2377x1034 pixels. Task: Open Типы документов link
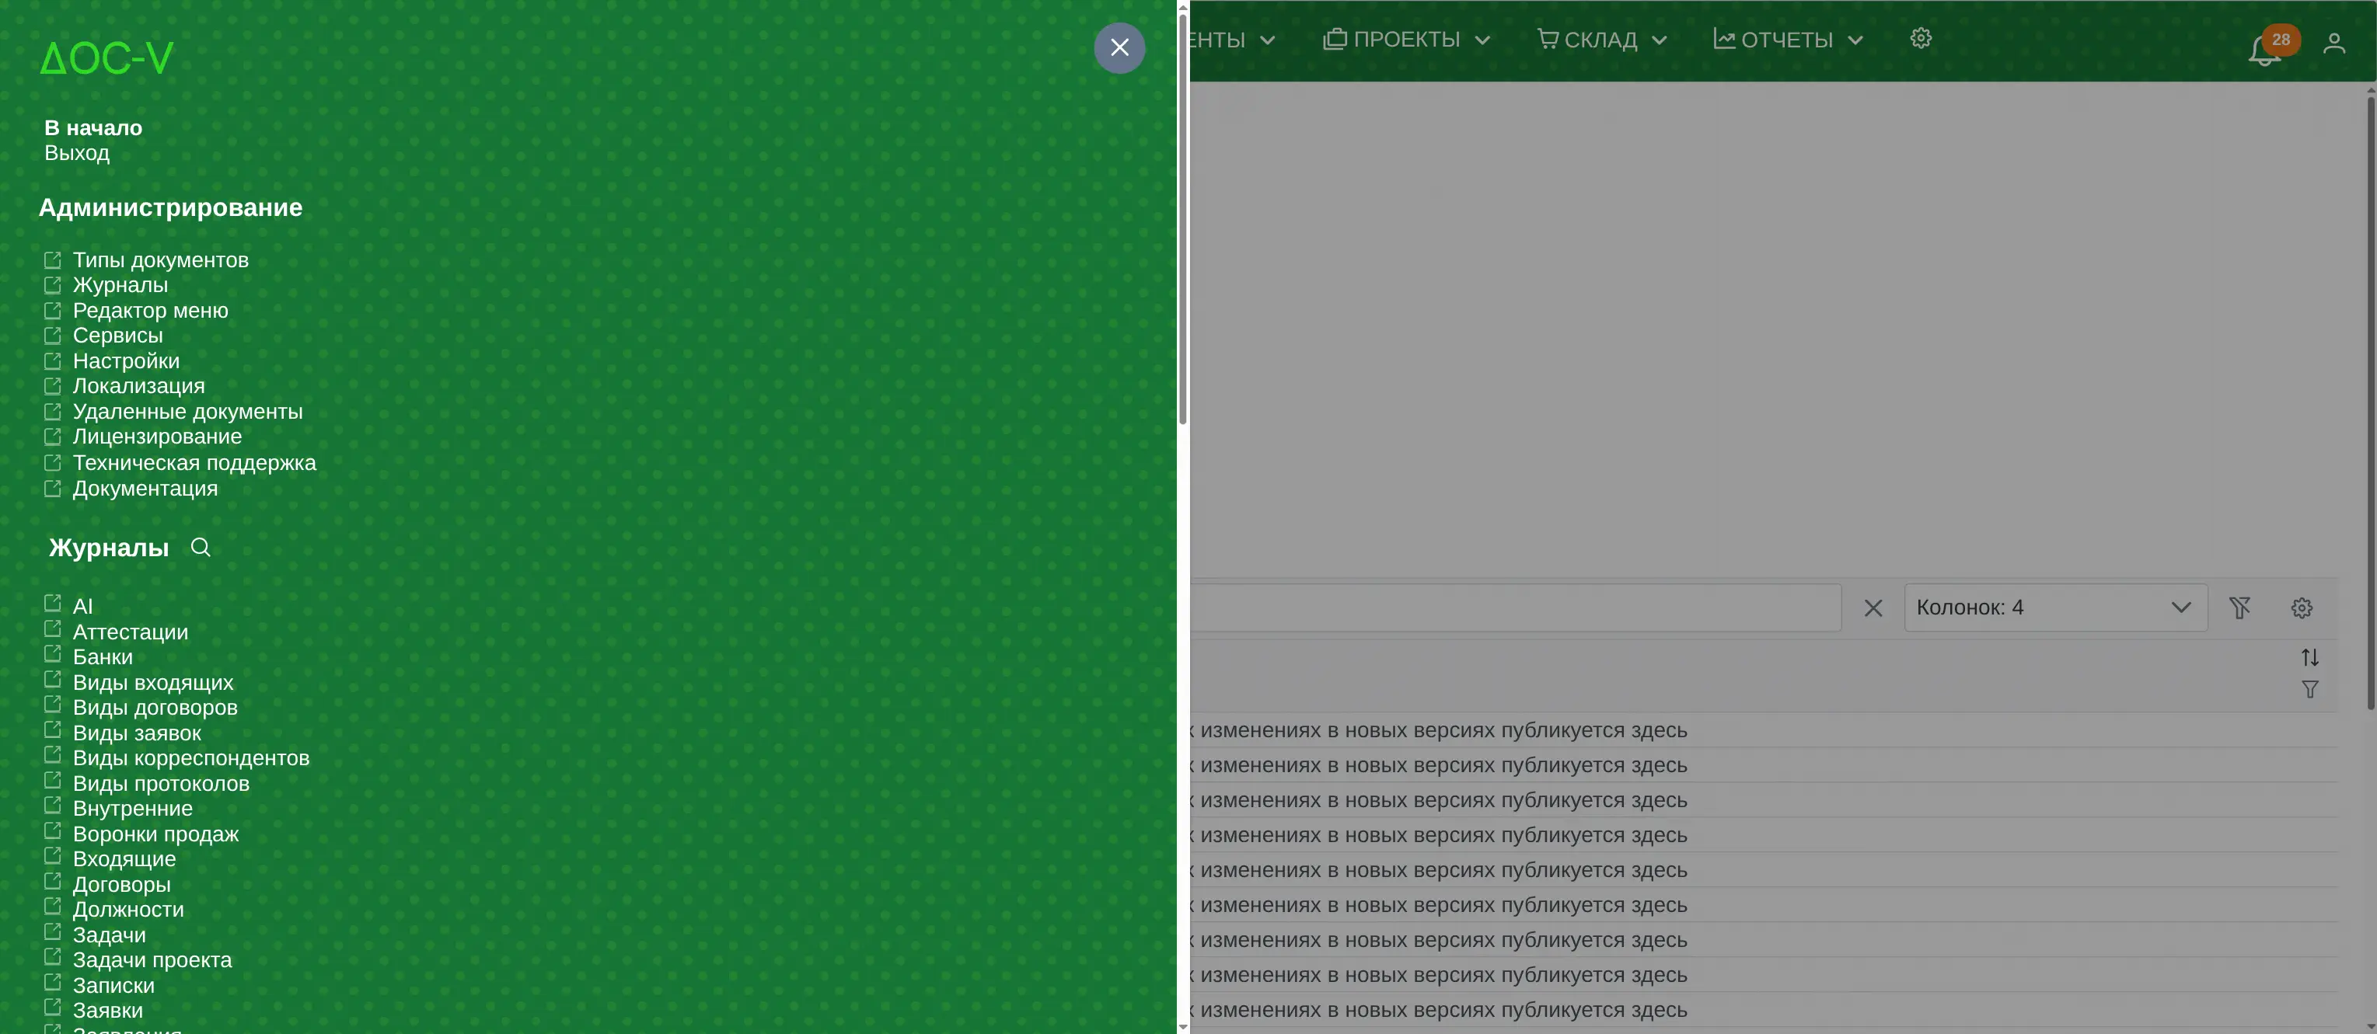click(161, 260)
